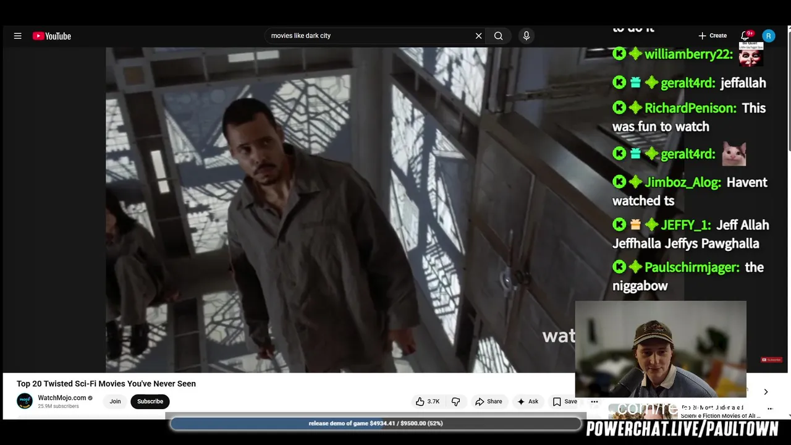Open WatchMojo.com channel avatar
Viewport: 791px width, 445px height.
[x=25, y=401]
